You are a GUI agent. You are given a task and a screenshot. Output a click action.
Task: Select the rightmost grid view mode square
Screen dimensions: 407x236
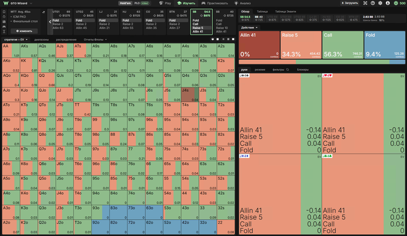point(233,39)
